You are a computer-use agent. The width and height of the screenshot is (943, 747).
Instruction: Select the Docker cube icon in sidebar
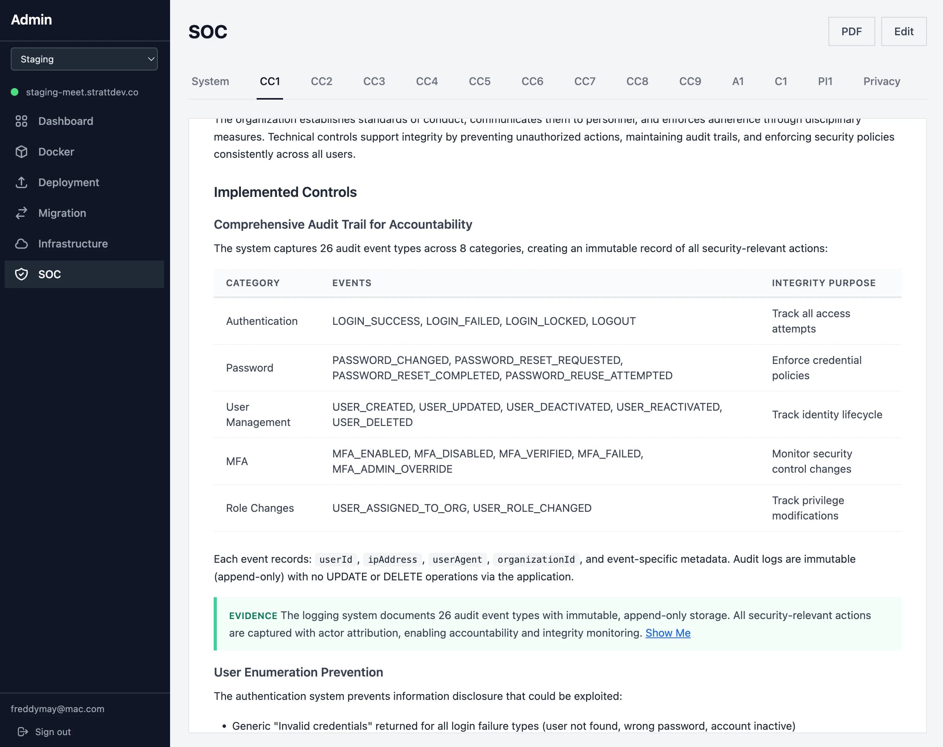coord(22,152)
